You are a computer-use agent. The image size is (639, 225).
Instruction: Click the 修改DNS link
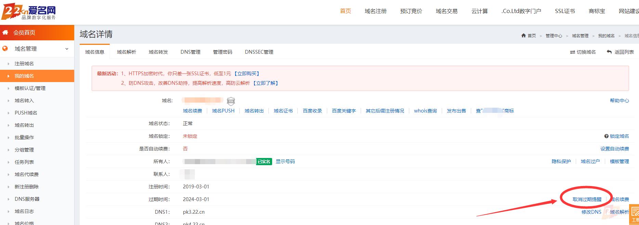pyautogui.click(x=591, y=212)
